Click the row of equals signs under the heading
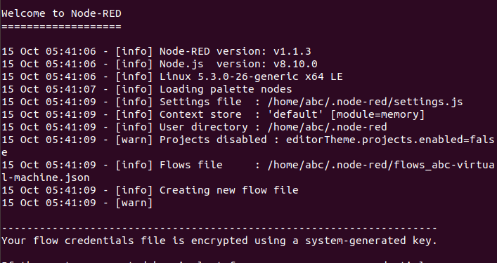Image resolution: width=497 pixels, height=263 pixels. (61, 27)
